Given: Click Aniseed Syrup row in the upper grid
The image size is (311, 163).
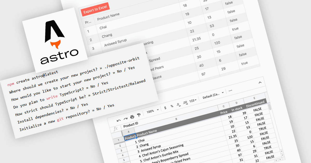Looking at the screenshot, I should (x=116, y=43).
